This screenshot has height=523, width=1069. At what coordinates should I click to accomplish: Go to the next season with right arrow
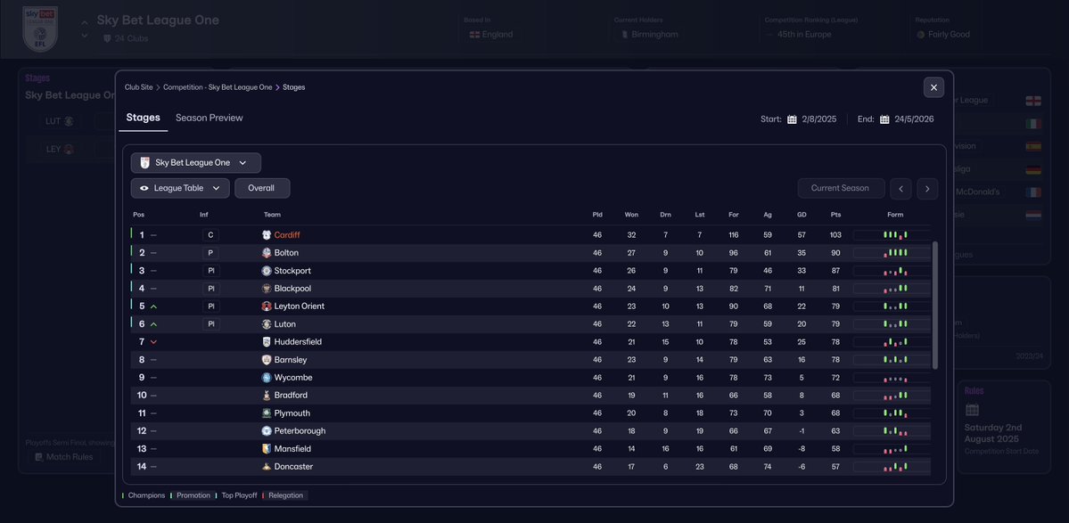pos(927,189)
